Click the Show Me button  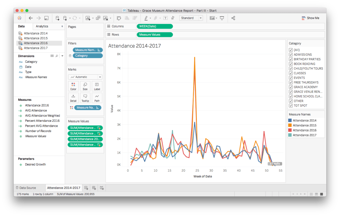point(310,18)
